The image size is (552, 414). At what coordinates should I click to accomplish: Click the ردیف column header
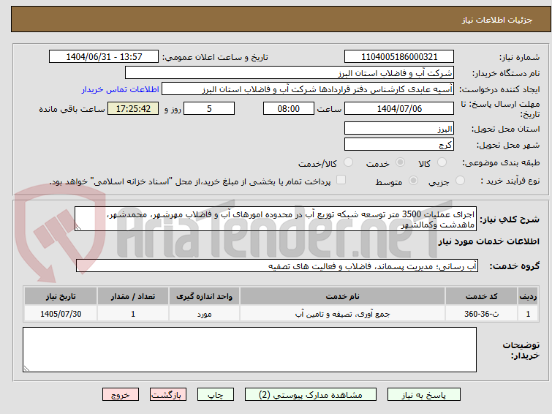click(x=528, y=296)
